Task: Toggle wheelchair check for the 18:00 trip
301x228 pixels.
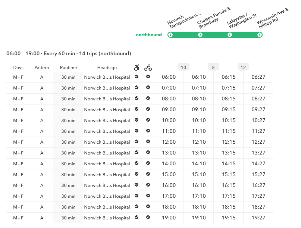Action: pos(137,206)
